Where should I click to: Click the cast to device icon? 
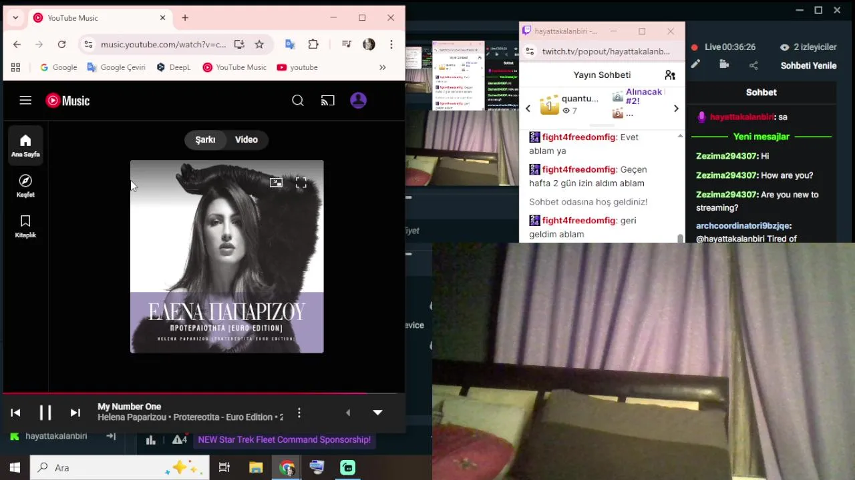[x=328, y=101]
